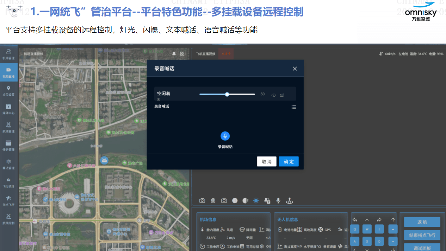Open 机场管理 in the sidebar

(8, 54)
